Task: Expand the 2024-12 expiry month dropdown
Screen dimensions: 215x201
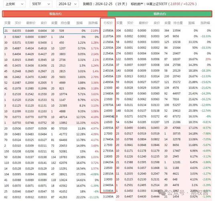Action: point(67,4)
